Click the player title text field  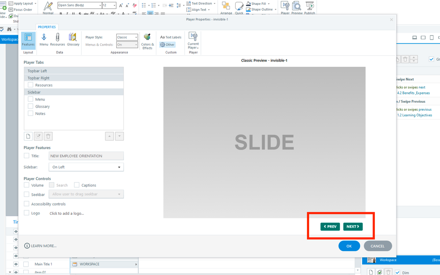point(86,156)
